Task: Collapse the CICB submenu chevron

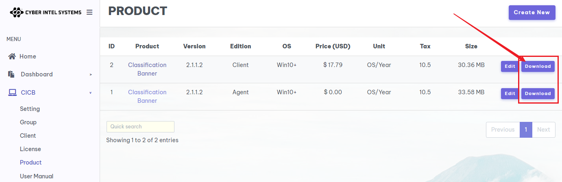Action: pyautogui.click(x=91, y=93)
